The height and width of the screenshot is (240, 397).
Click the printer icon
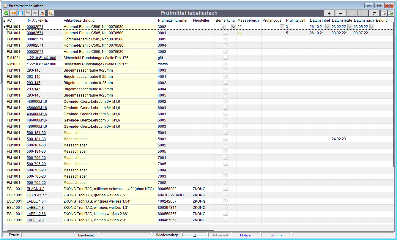(384, 13)
